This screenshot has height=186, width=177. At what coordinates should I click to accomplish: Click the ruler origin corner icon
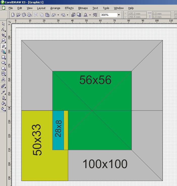coord(9,22)
